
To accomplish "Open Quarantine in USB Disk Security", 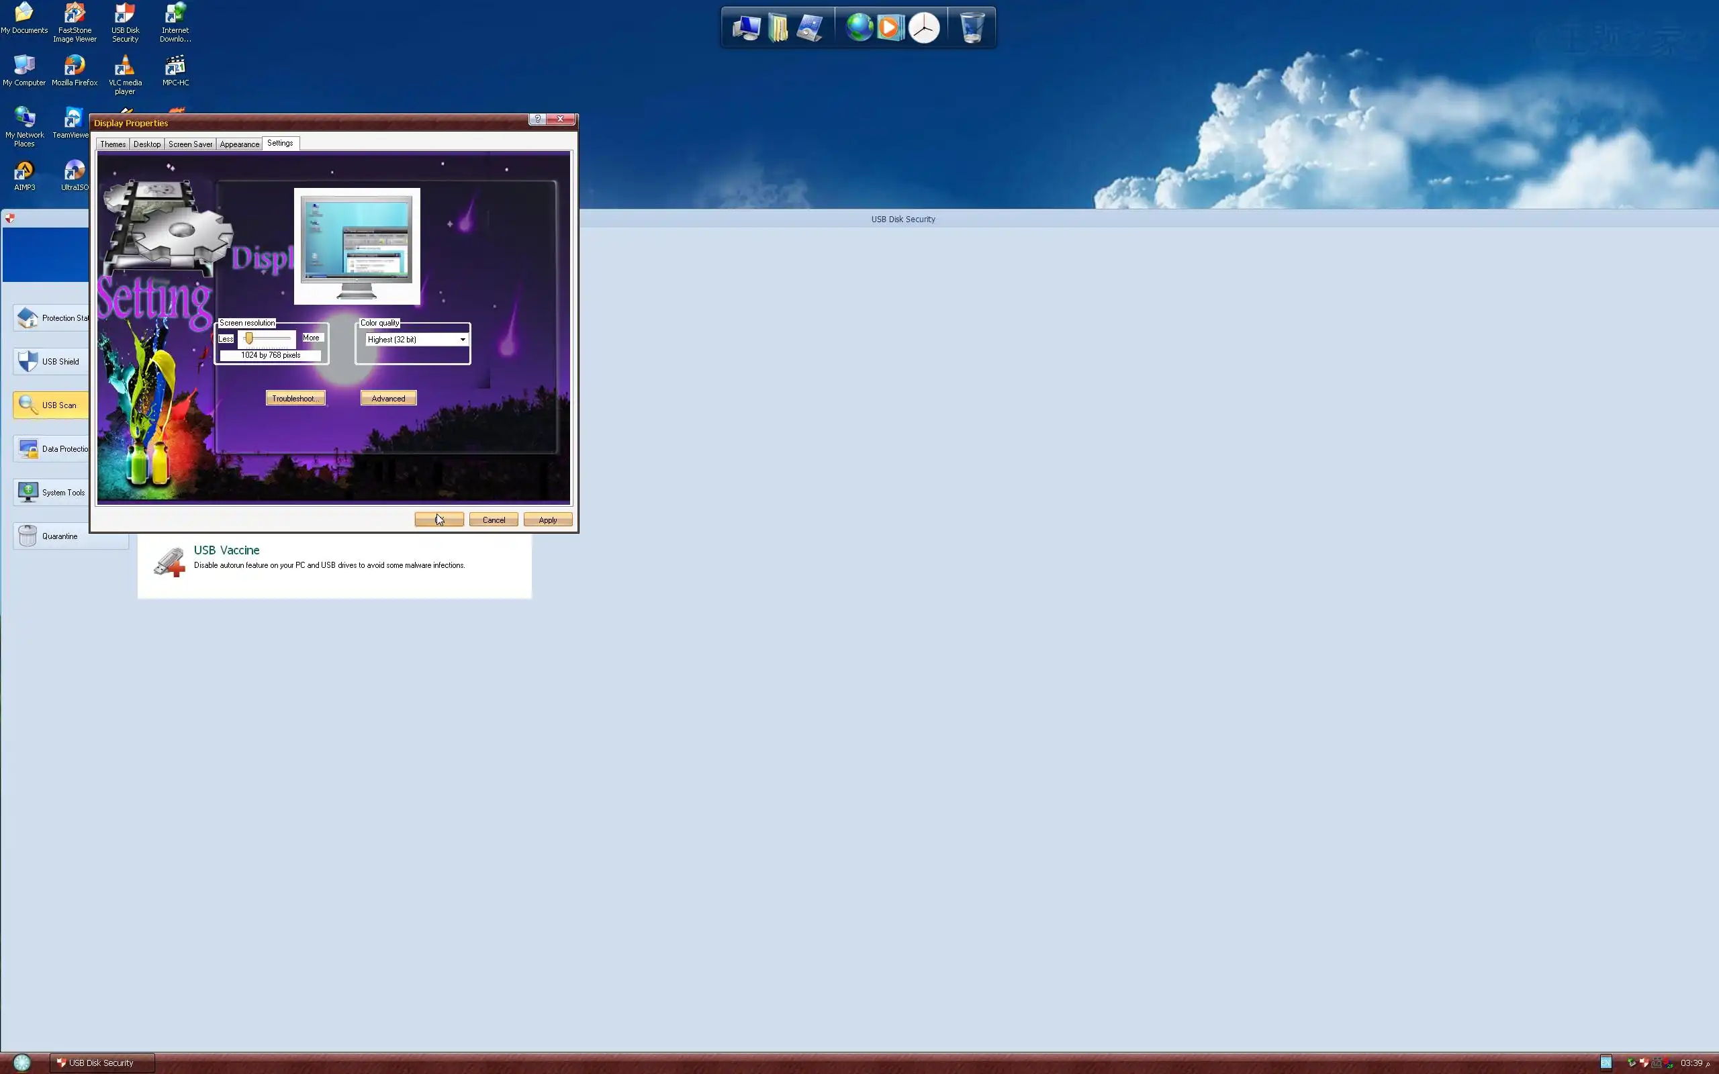I will point(60,536).
